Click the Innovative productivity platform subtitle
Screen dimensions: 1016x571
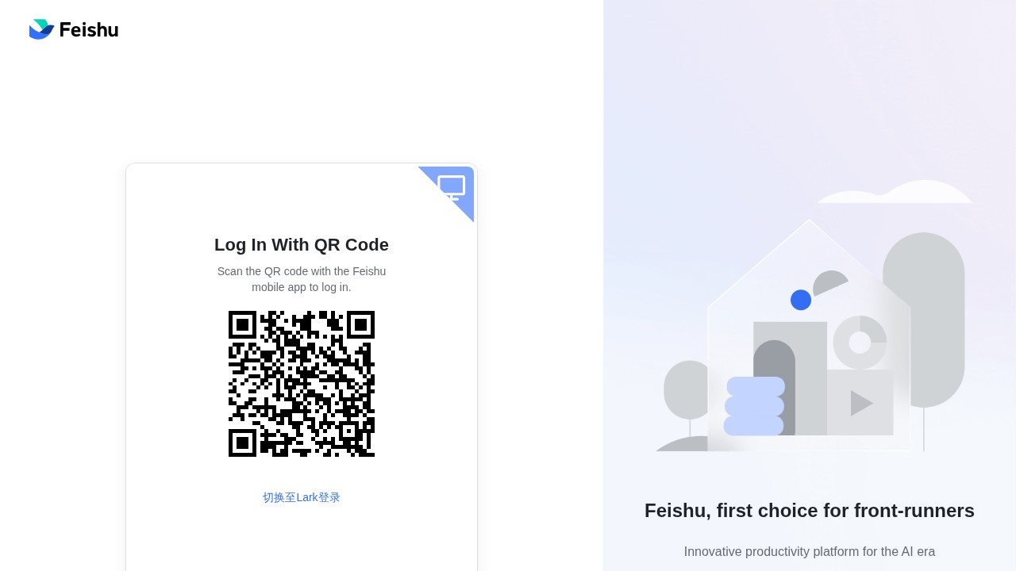810,551
